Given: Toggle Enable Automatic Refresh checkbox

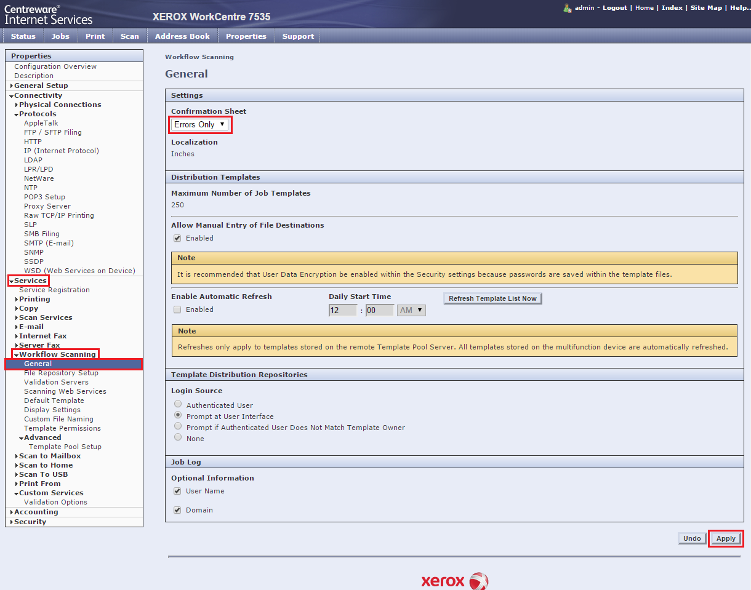Looking at the screenshot, I should (x=177, y=309).
